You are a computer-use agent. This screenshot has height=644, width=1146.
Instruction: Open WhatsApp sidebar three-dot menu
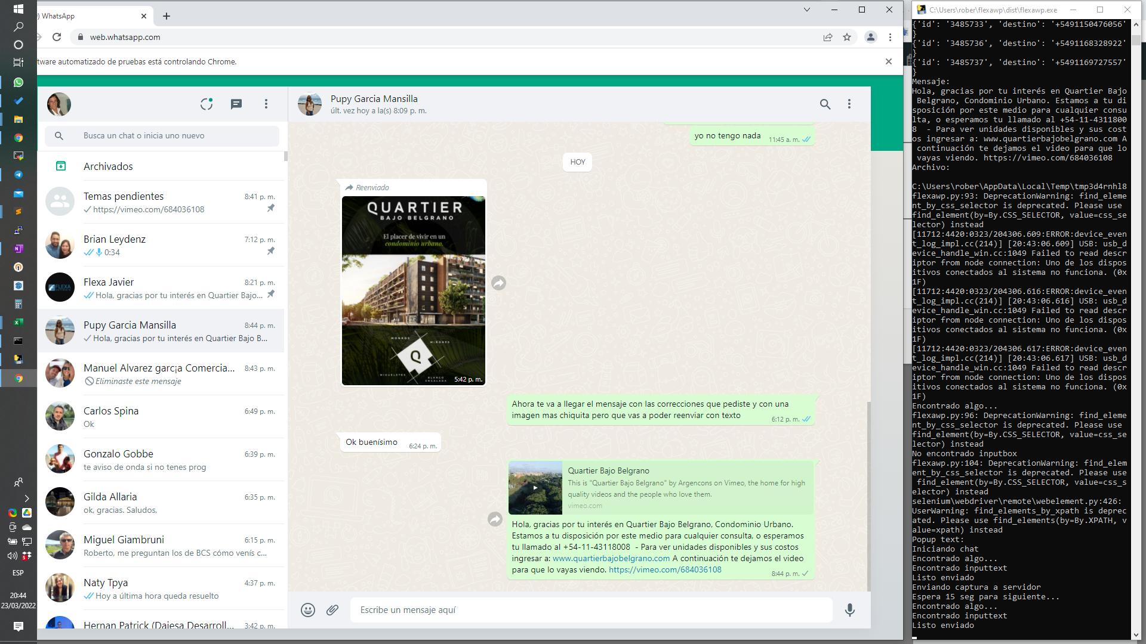[x=266, y=104]
